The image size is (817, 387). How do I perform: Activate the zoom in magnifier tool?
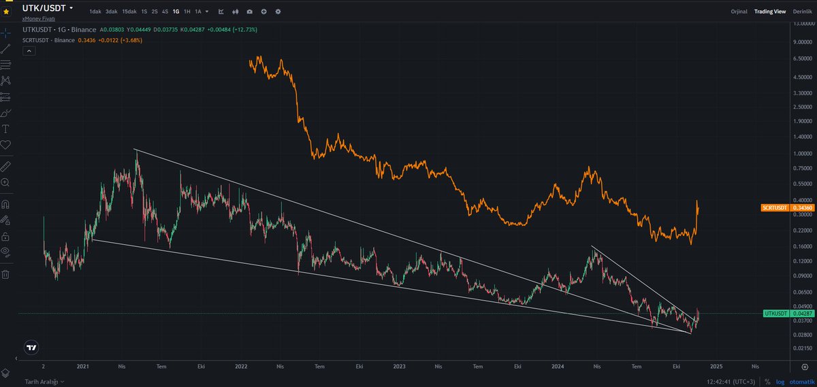click(x=6, y=182)
